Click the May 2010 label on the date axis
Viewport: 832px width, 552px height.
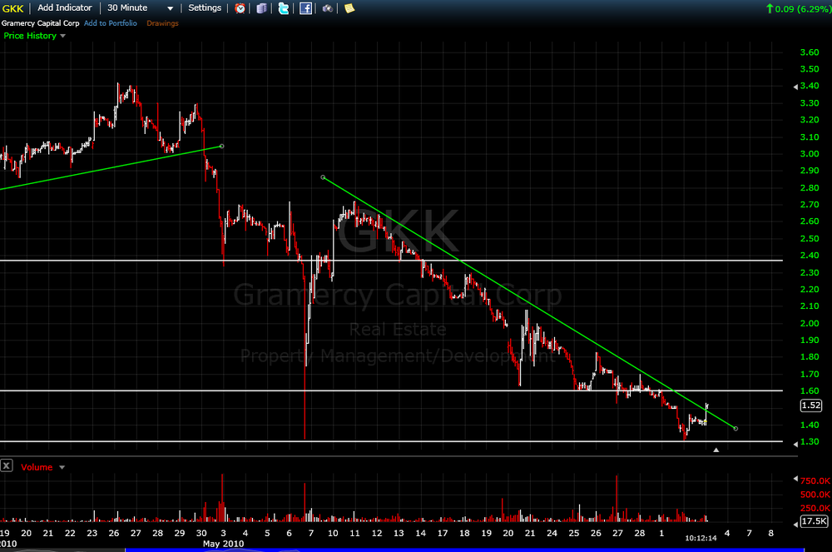[x=223, y=544]
